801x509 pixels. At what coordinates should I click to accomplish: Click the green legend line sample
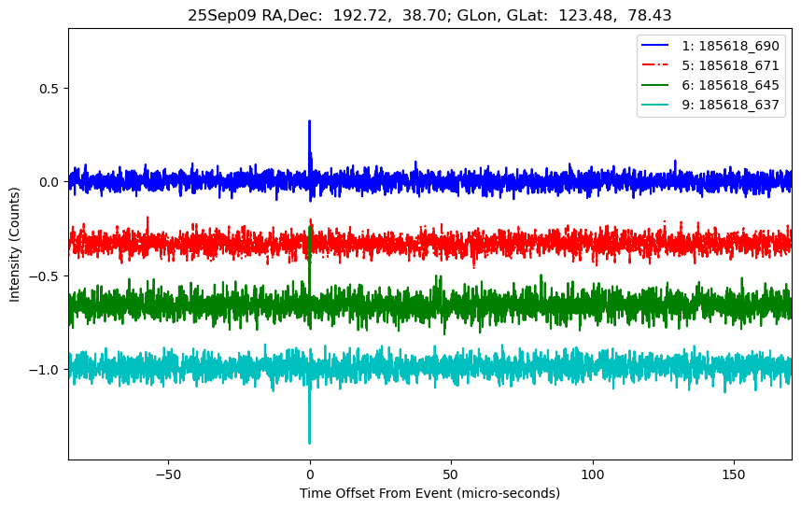click(x=655, y=85)
